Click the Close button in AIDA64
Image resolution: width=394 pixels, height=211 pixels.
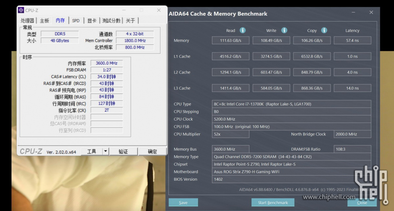pos(362,203)
